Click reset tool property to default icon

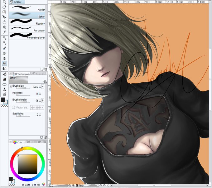pos(42,137)
